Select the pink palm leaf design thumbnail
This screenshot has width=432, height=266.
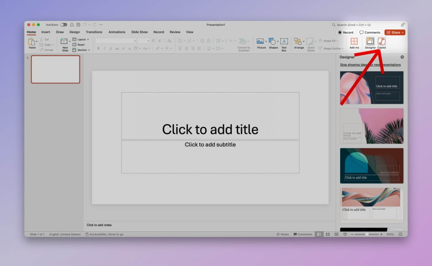pyautogui.click(x=372, y=126)
